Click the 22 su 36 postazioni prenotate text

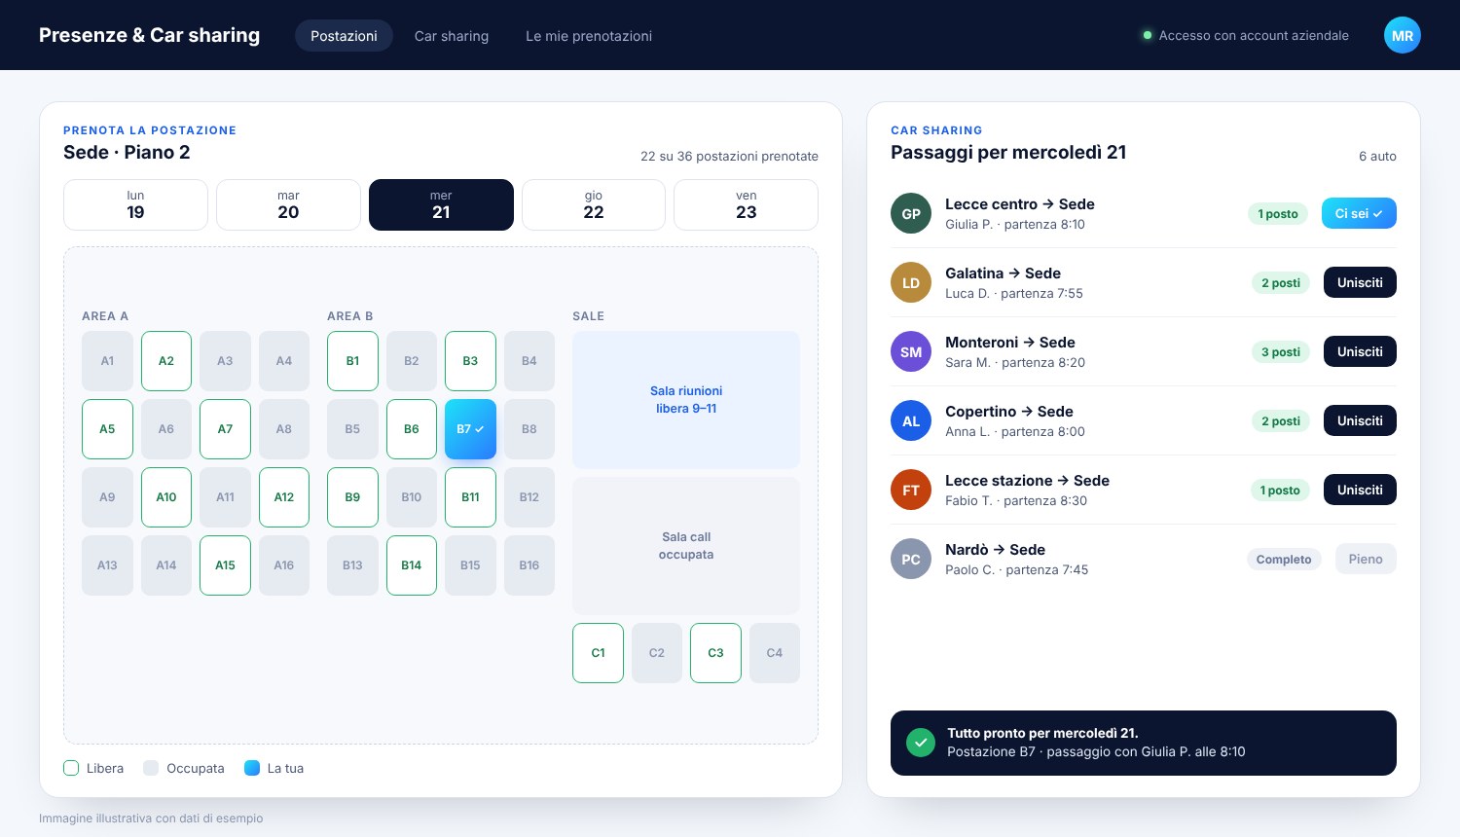(x=729, y=156)
